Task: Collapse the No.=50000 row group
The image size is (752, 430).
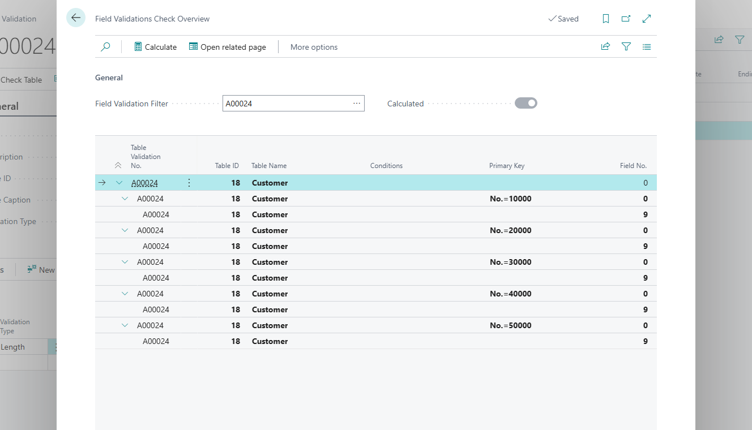Action: pos(125,325)
